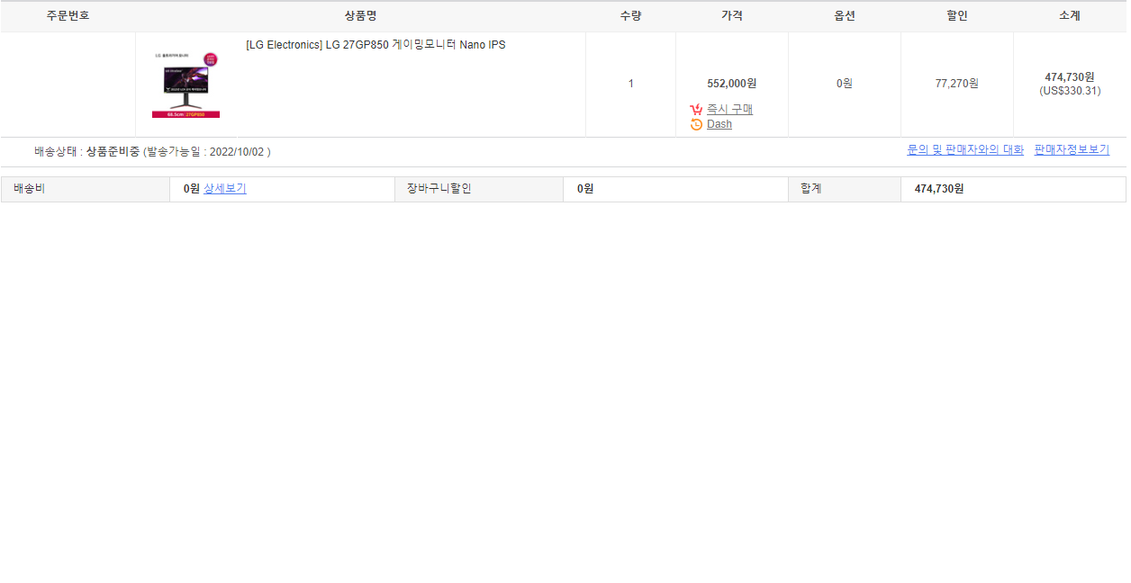Click the 77,270원 discount value
Image resolution: width=1131 pixels, height=583 pixels.
click(x=956, y=84)
